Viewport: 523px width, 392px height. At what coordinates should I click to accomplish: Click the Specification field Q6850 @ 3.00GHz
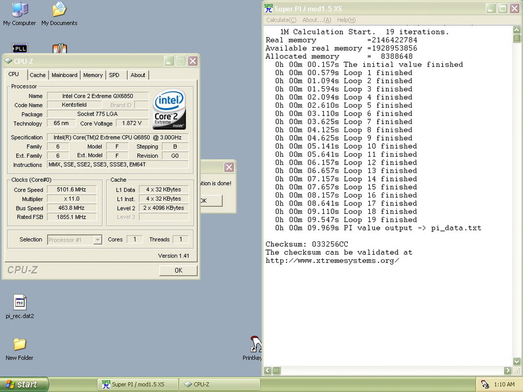click(118, 137)
